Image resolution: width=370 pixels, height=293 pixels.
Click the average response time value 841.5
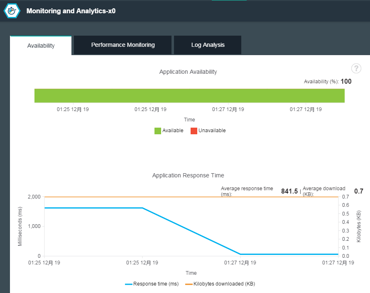pyautogui.click(x=289, y=191)
